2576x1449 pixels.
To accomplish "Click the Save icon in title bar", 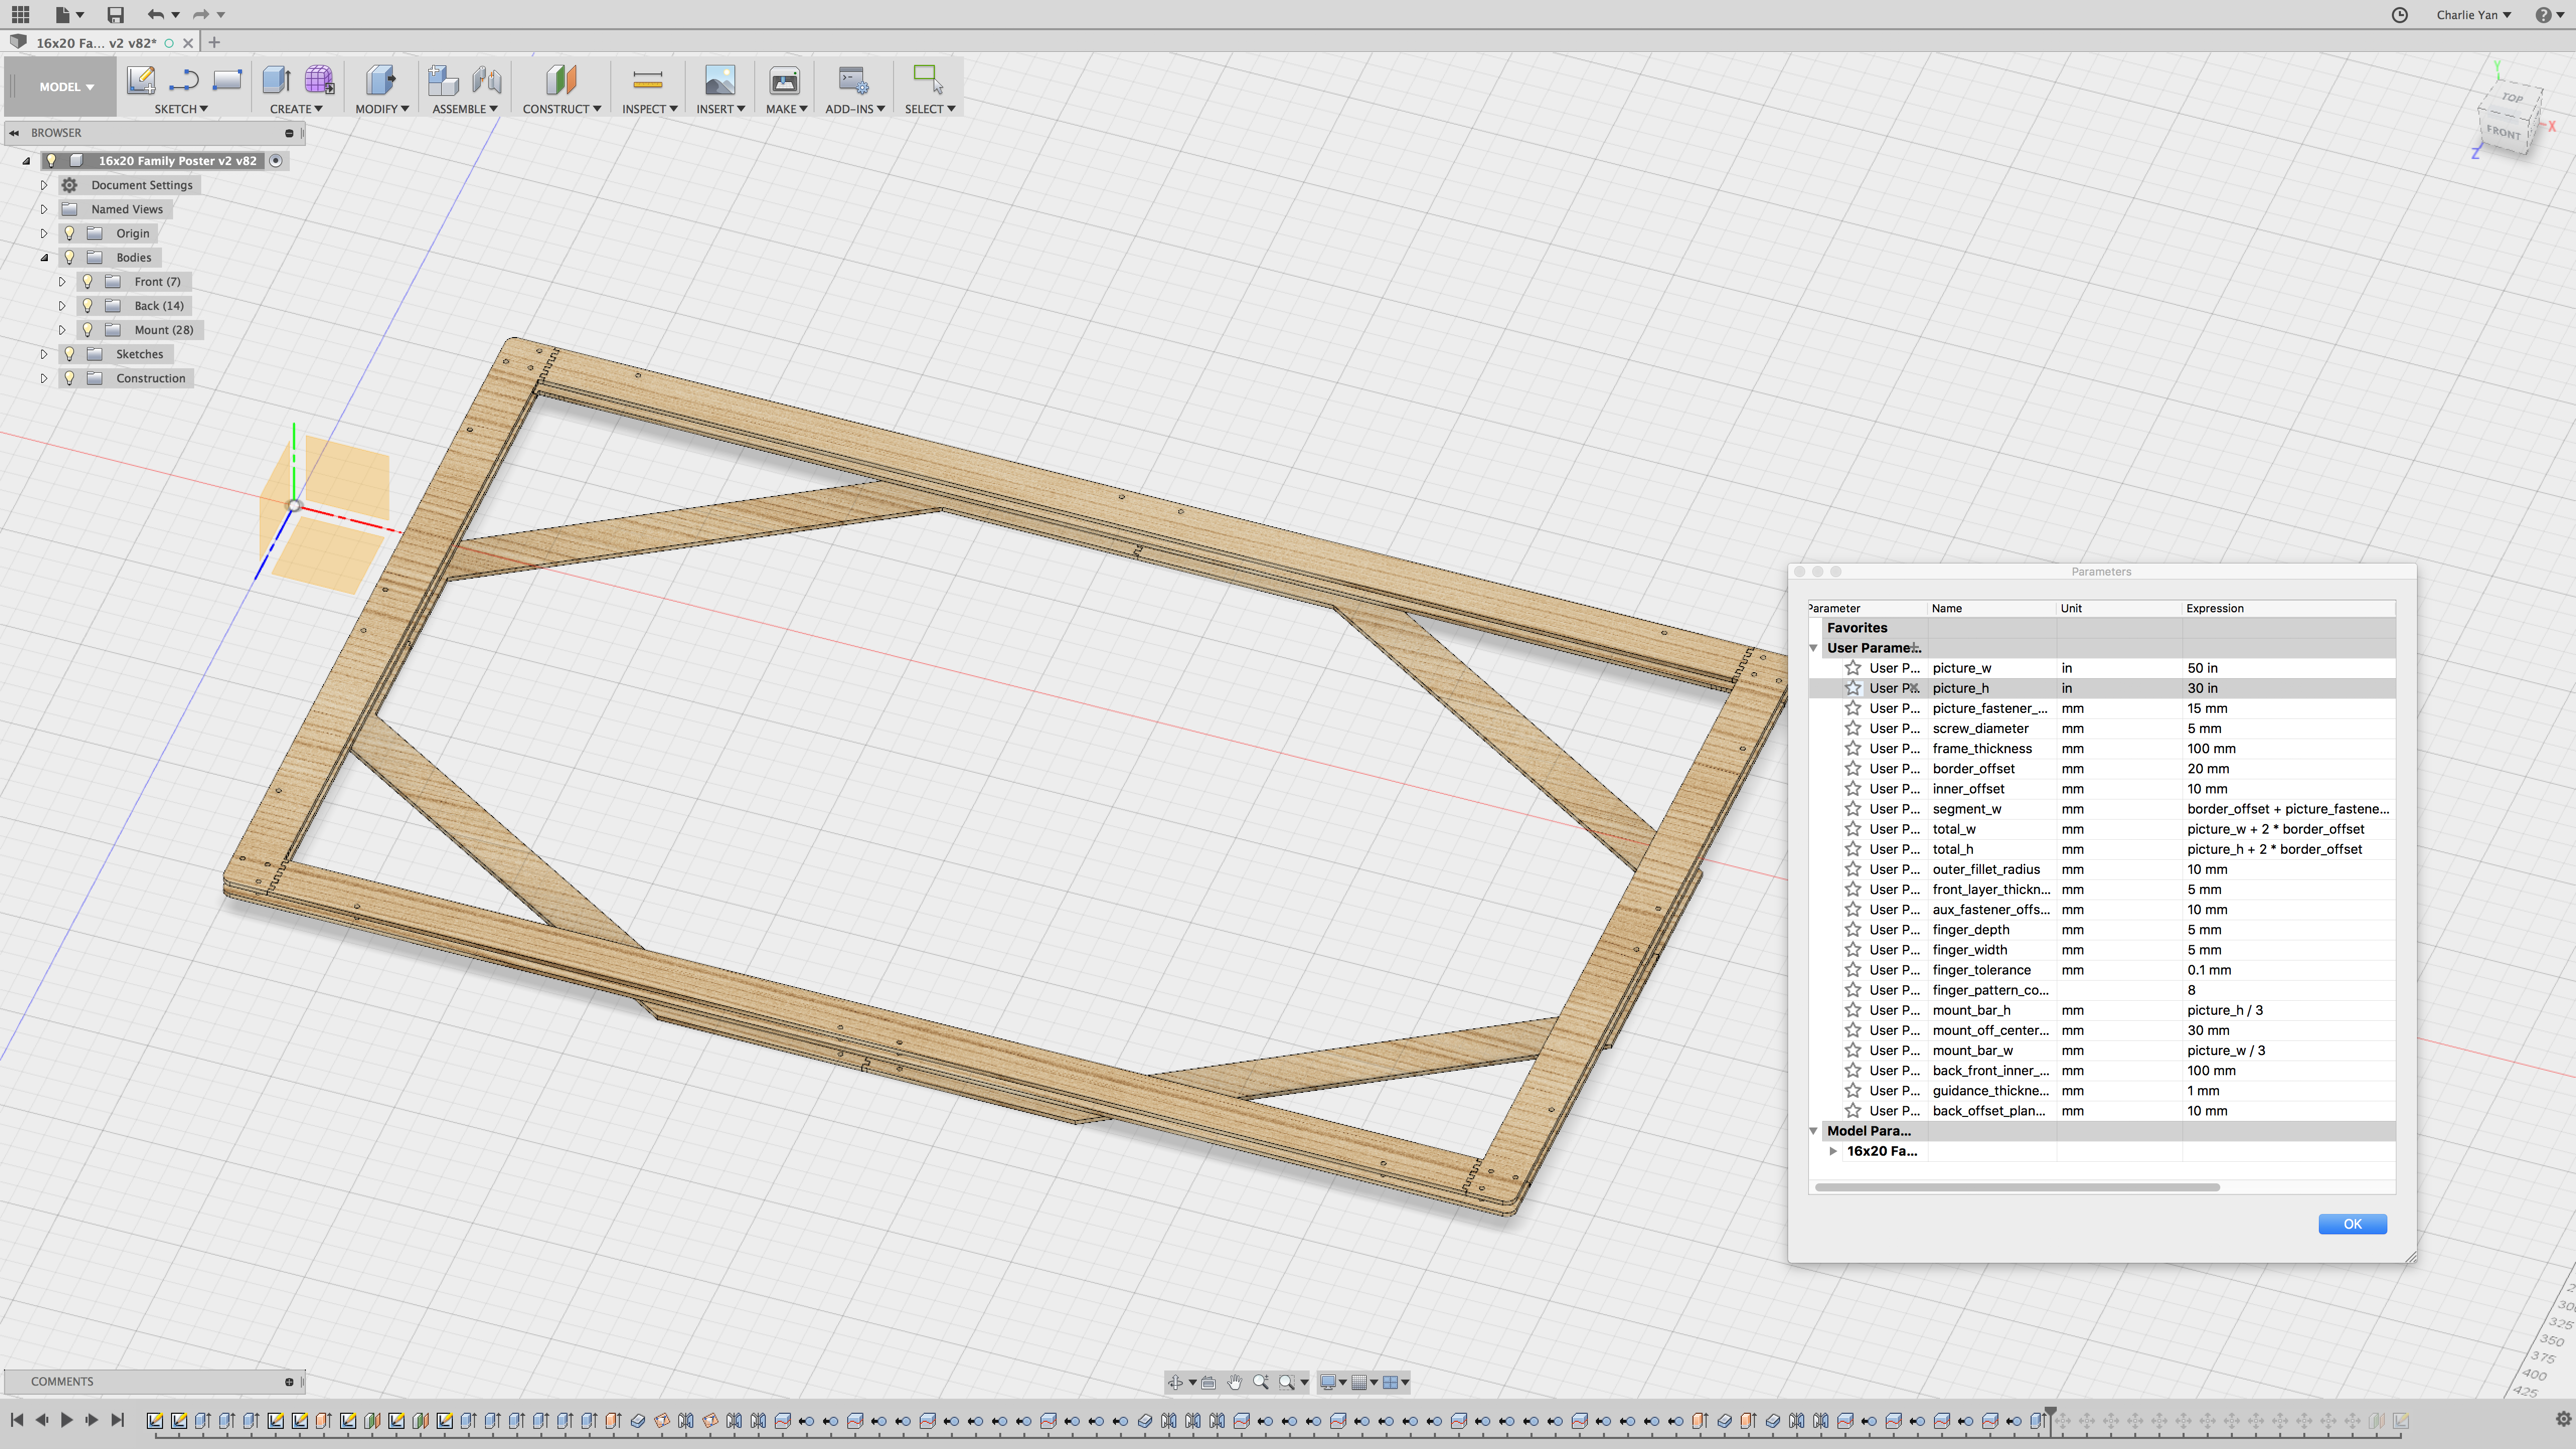I will click(116, 14).
